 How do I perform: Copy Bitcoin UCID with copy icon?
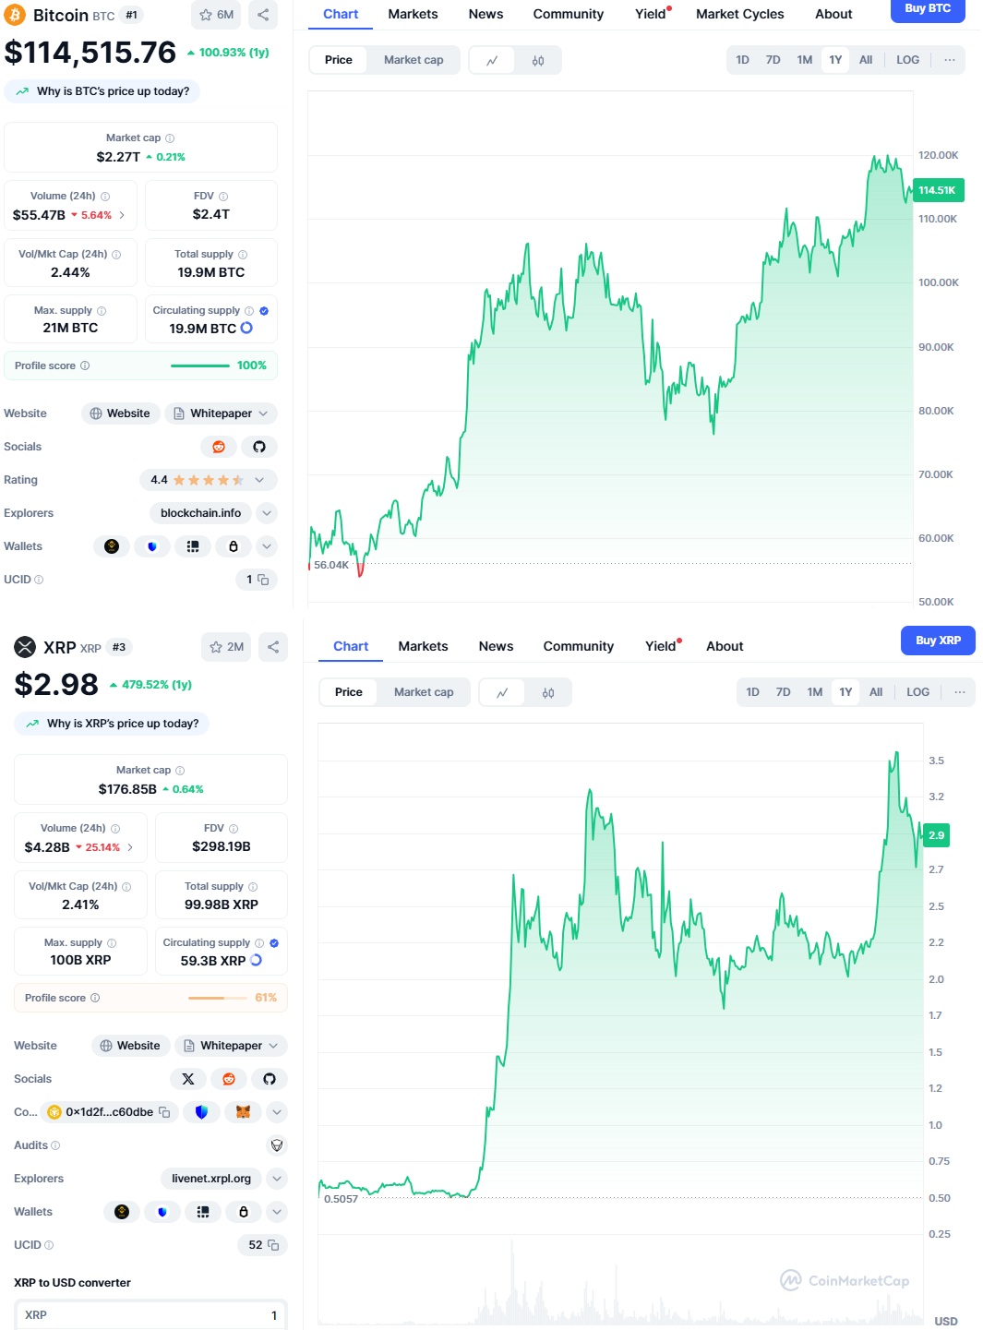[x=263, y=580]
